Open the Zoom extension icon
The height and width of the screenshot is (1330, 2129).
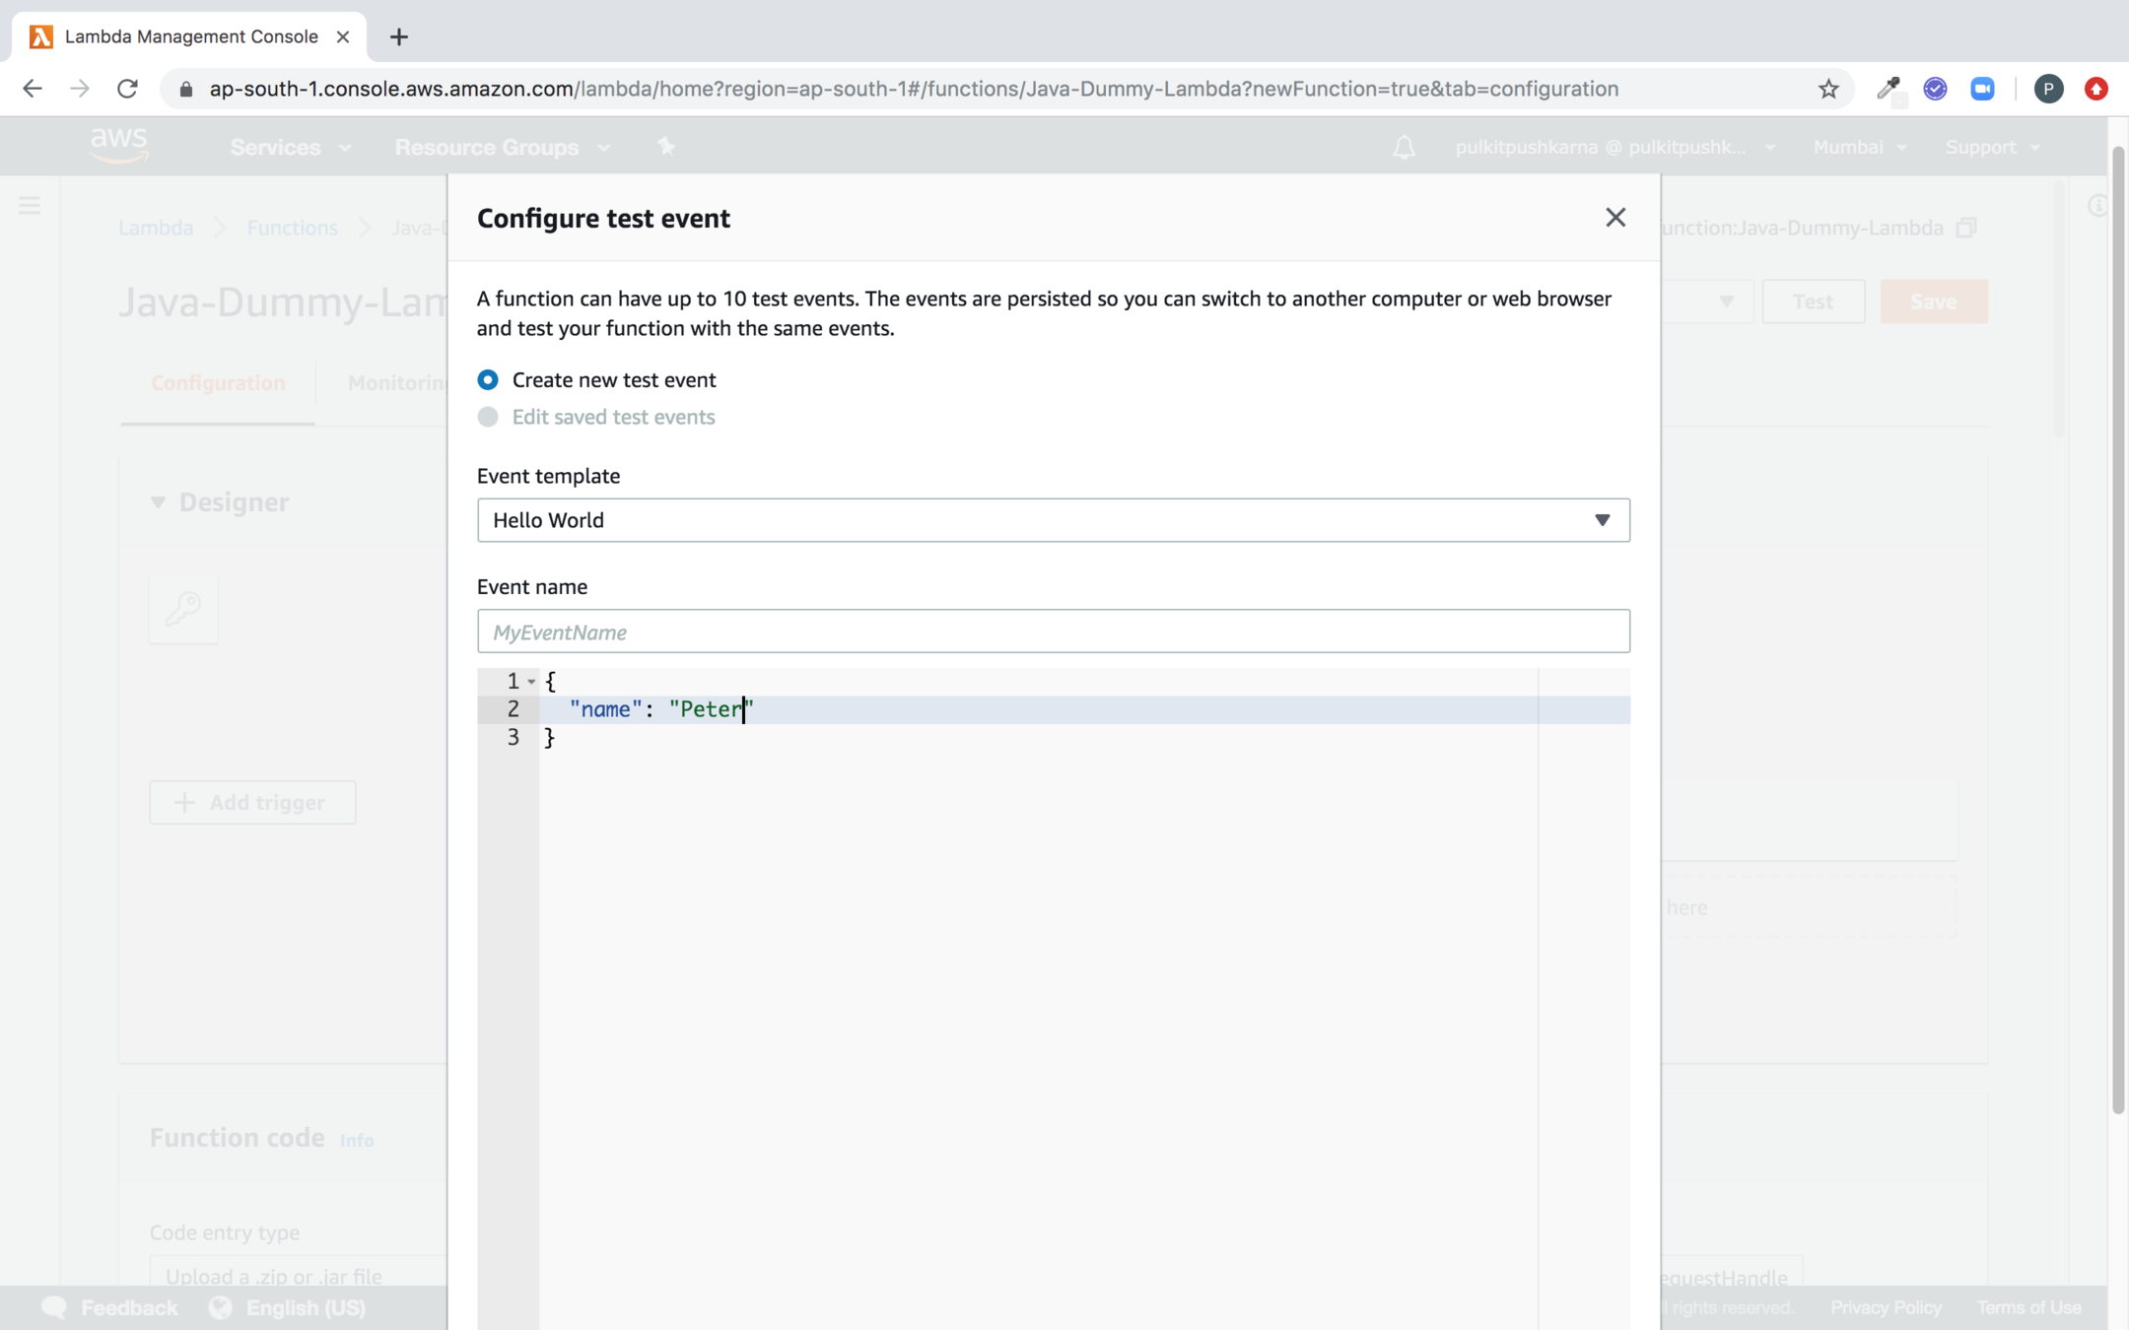pos(1982,89)
